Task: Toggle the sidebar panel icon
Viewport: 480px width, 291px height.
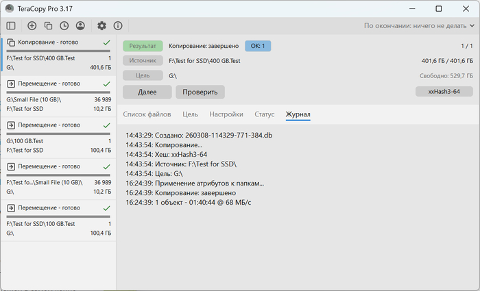Action: (11, 26)
